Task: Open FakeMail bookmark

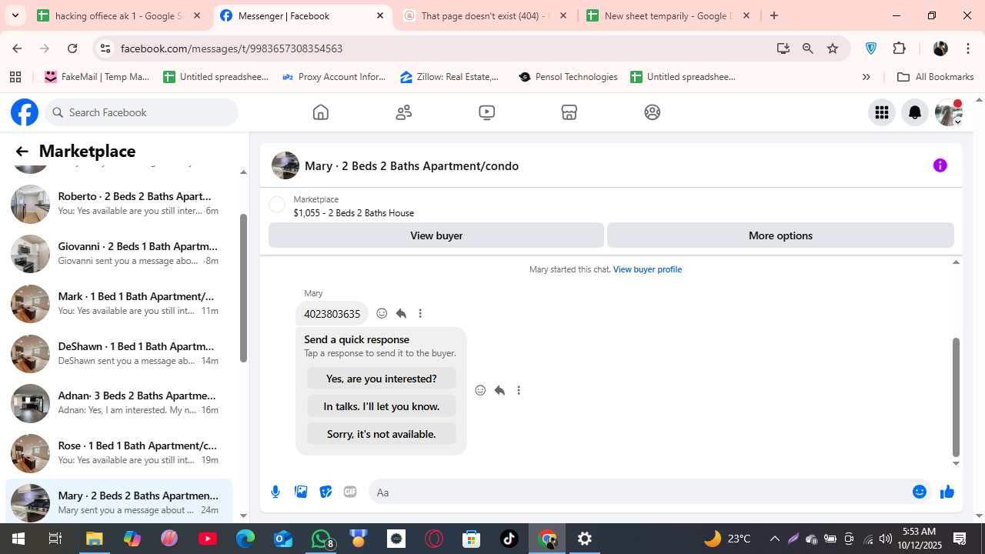Action: coord(97,77)
